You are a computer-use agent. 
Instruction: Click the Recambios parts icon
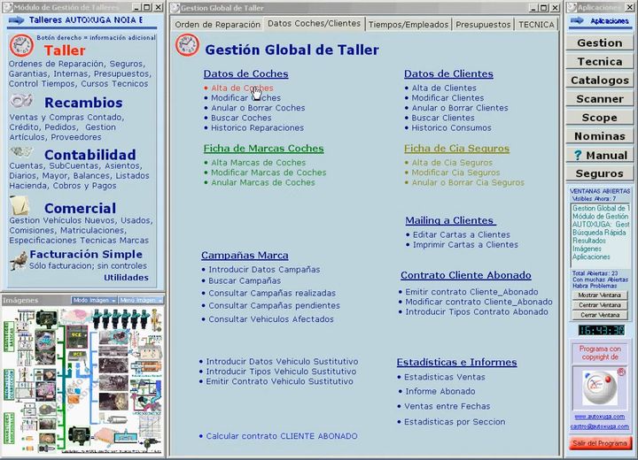coord(21,101)
